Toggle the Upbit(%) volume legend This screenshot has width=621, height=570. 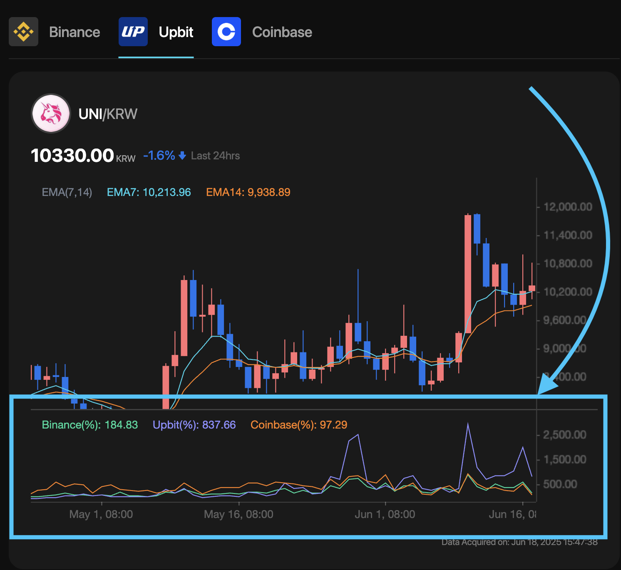point(194,425)
